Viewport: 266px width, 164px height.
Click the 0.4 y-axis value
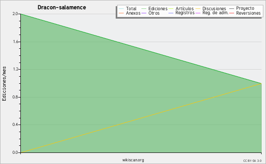(x=15, y=125)
